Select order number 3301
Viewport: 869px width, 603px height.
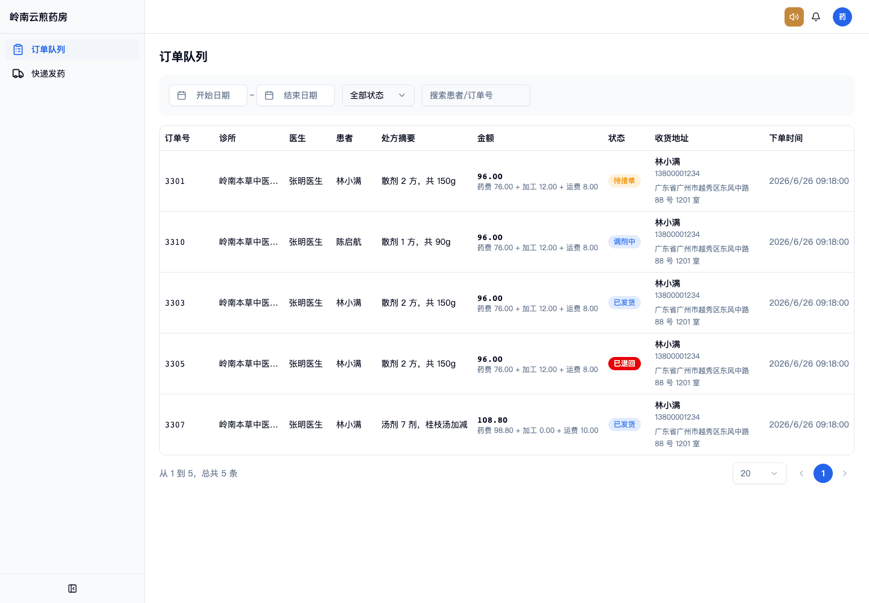click(x=175, y=181)
